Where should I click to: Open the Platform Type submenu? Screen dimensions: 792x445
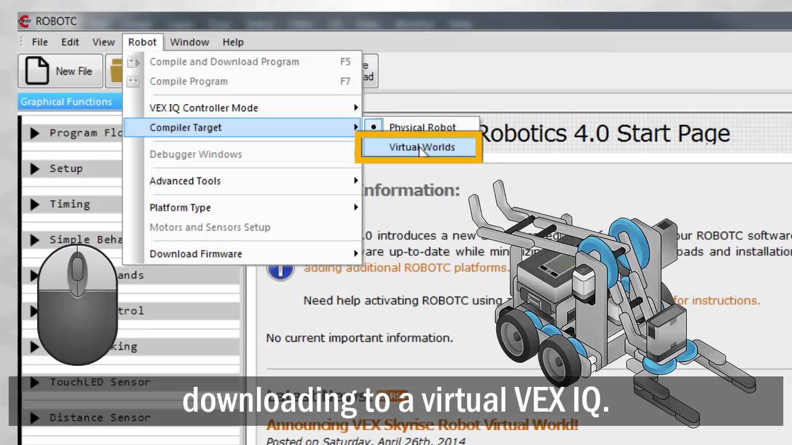[x=243, y=207]
